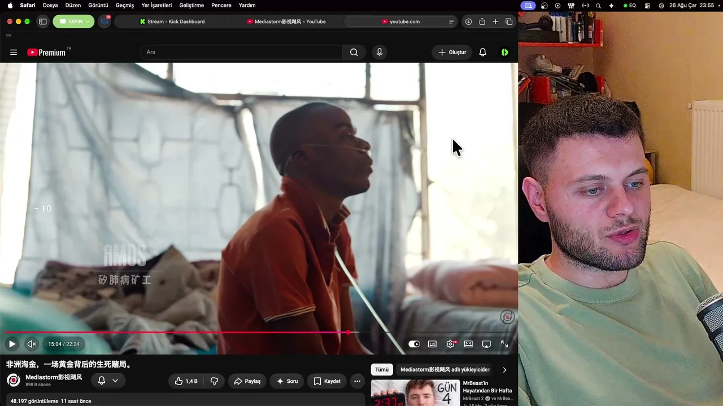Click the Oluştur create button
723x406 pixels.
(x=452, y=52)
